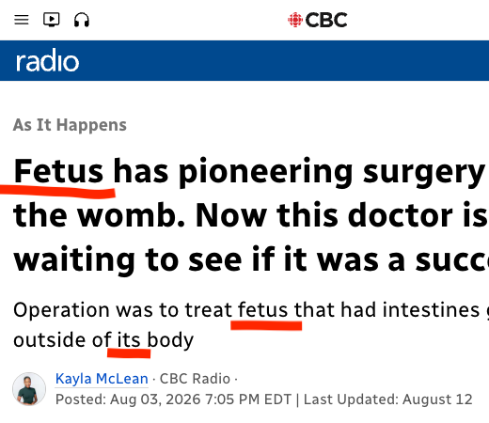
Task: Open the Watch video player icon
Action: [52, 20]
